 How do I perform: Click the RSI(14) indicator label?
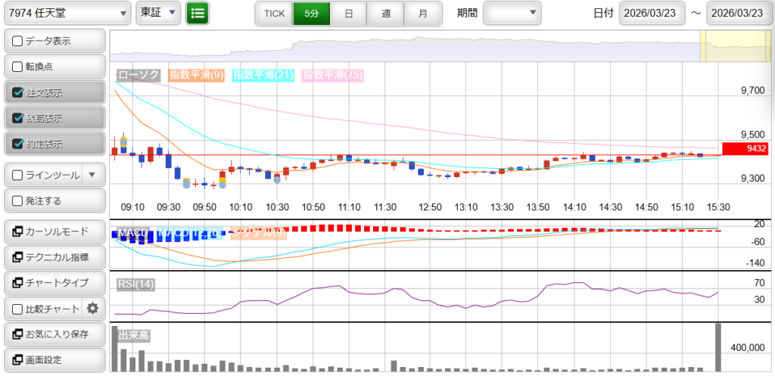pyautogui.click(x=135, y=284)
